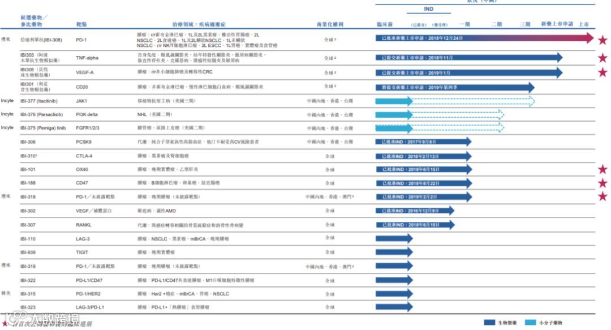Image resolution: width=611 pixels, height=330 pixels.
Task: Click the arrow 已批准IND 2016年12月9日
Action: (x=415, y=211)
